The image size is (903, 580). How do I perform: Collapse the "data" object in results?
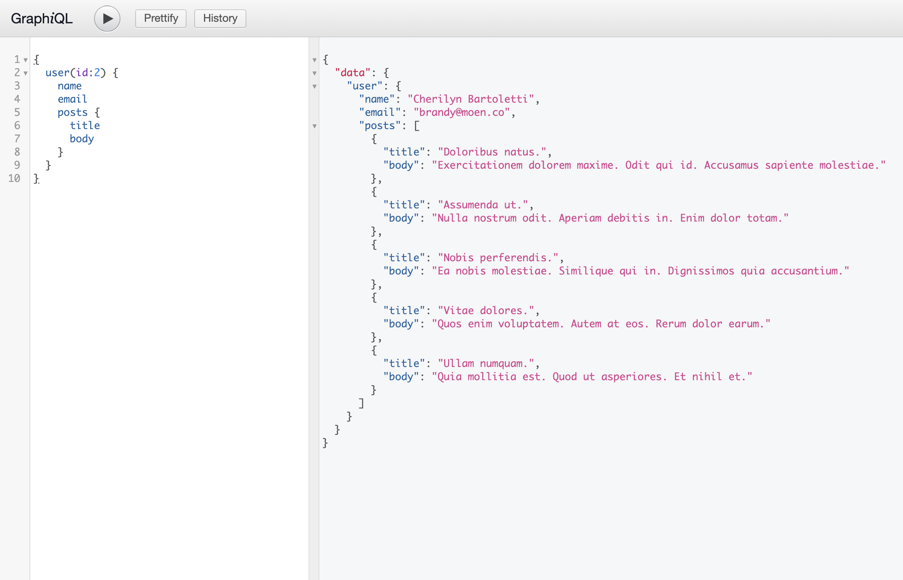[x=314, y=73]
